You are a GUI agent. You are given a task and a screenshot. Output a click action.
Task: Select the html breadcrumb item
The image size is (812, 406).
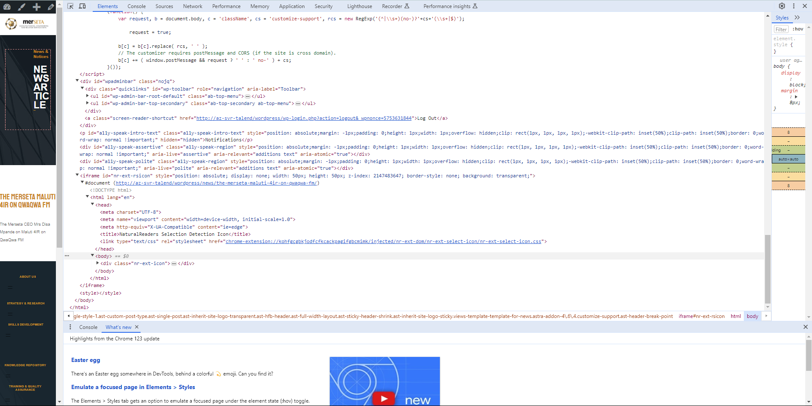736,316
